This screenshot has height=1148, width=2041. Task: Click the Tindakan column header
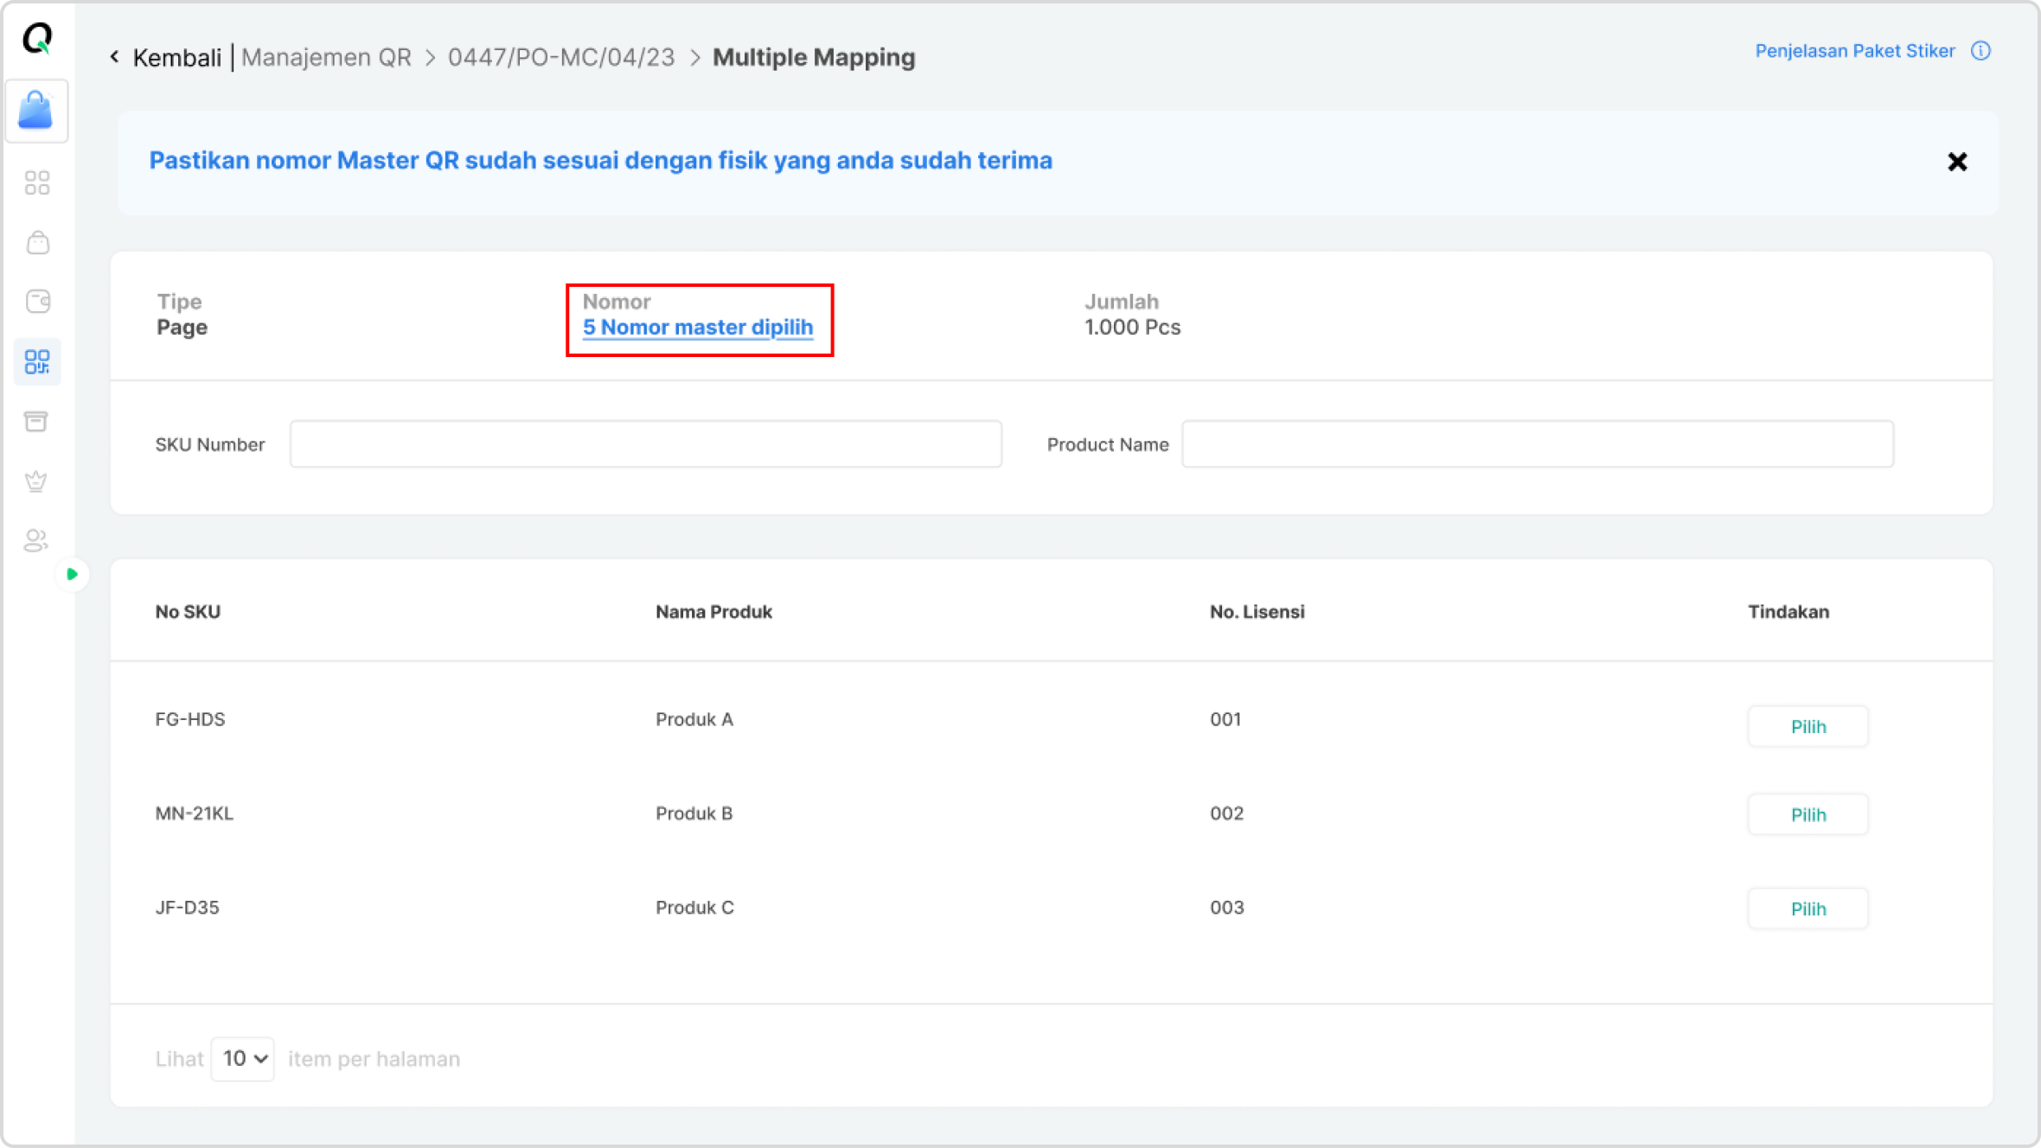coord(1788,612)
